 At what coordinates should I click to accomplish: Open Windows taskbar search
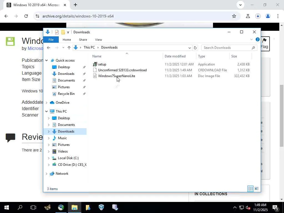click(20, 207)
